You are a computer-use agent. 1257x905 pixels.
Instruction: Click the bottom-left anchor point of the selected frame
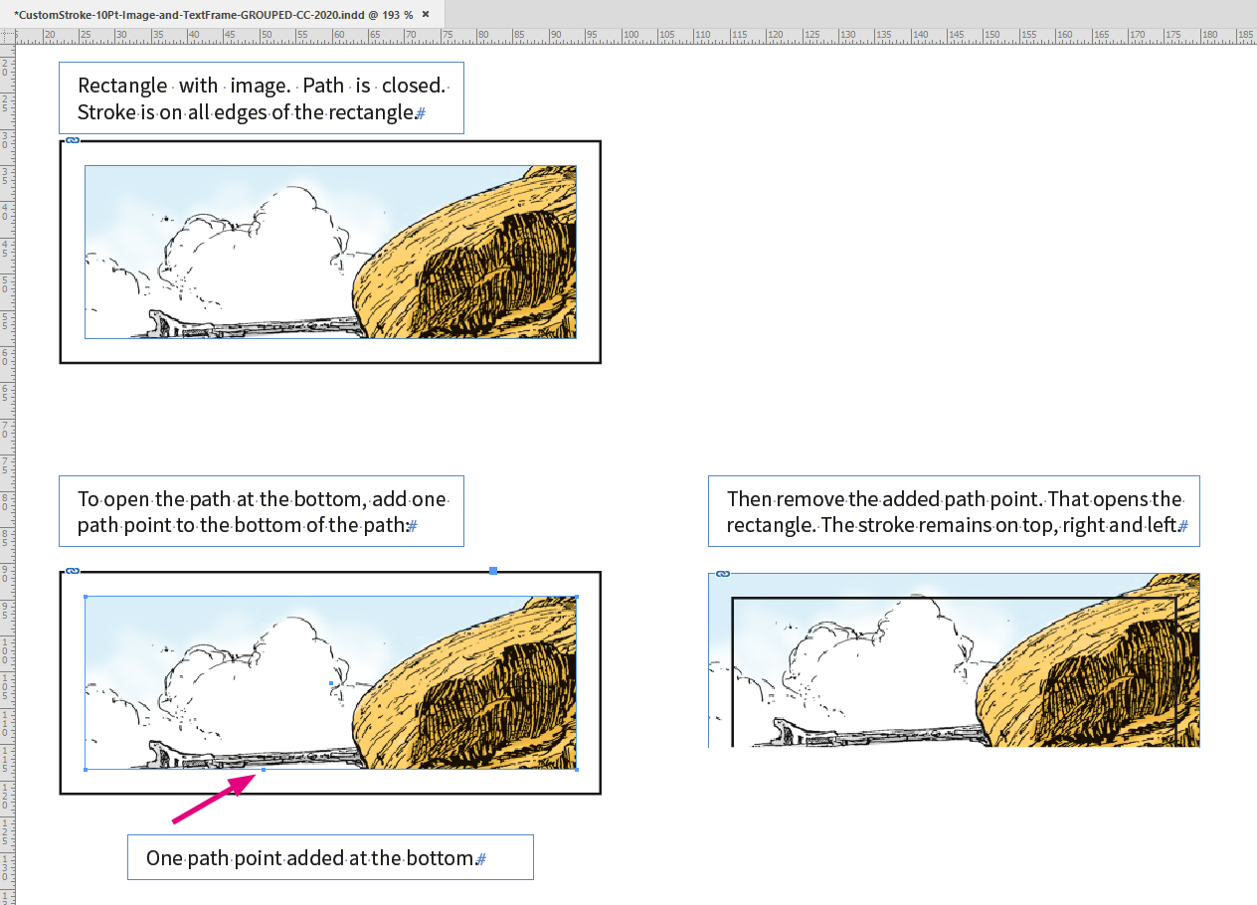click(85, 768)
